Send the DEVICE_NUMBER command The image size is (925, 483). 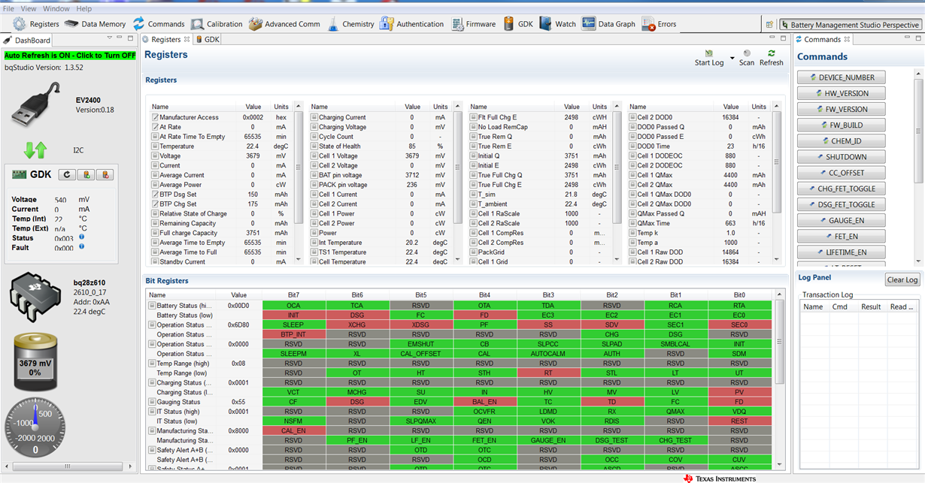(x=842, y=77)
